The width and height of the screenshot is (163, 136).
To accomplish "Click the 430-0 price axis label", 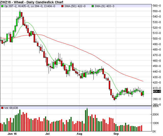I will [x=157, y=77].
